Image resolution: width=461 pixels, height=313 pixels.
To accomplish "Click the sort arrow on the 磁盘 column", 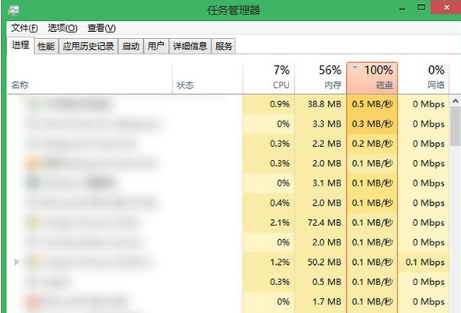I will [355, 68].
